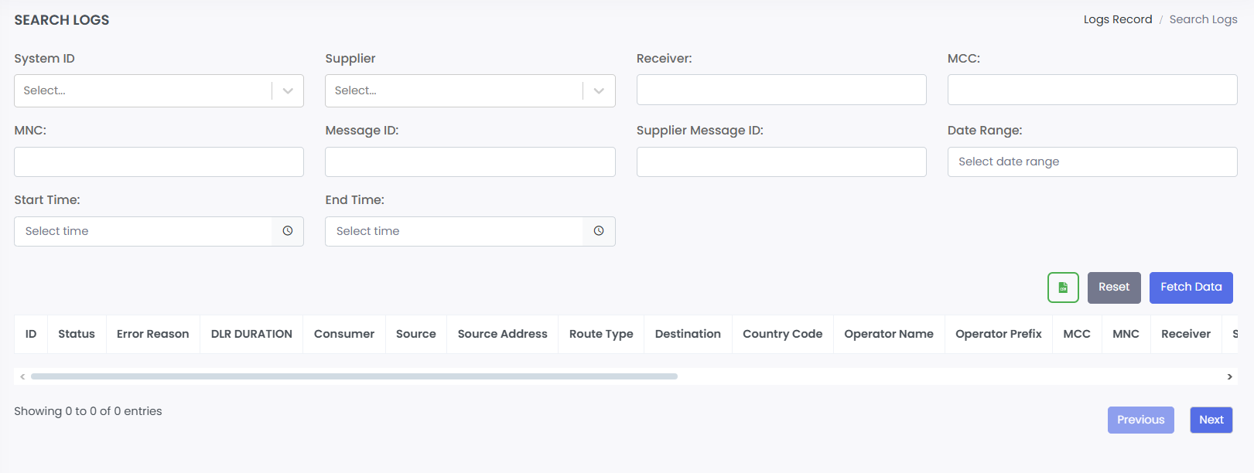Select the Message ID input box
1254x473 pixels.
(x=470, y=162)
